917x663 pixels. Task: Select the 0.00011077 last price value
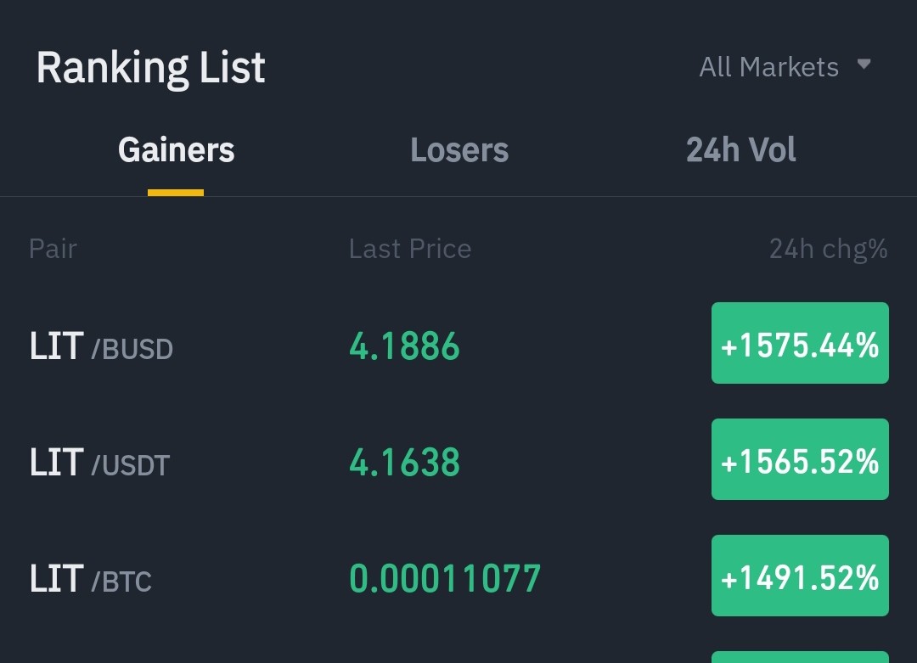tap(444, 578)
